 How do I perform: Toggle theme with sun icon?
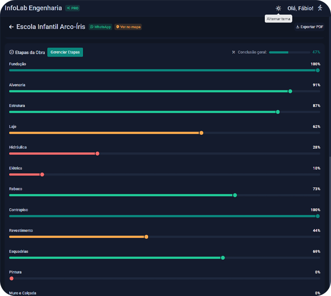point(279,8)
